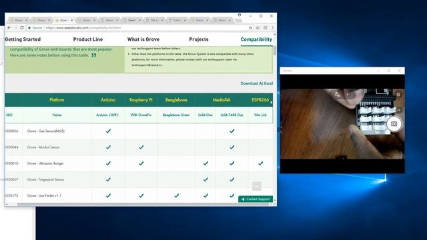Click the With GrovePi+ subheader

click(141, 115)
